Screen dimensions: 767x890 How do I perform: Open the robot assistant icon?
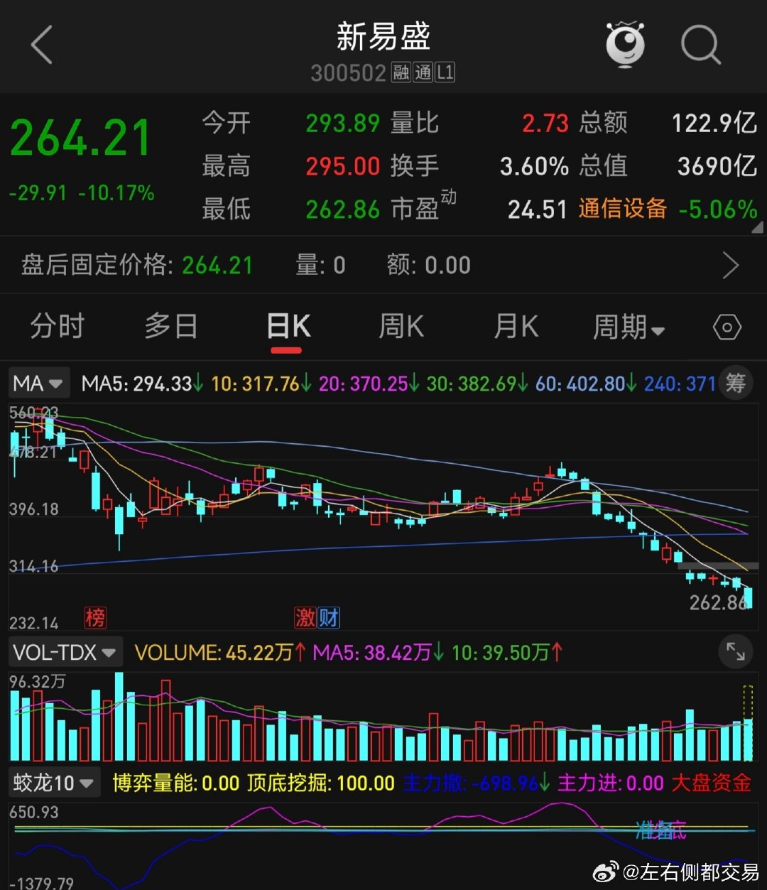626,45
